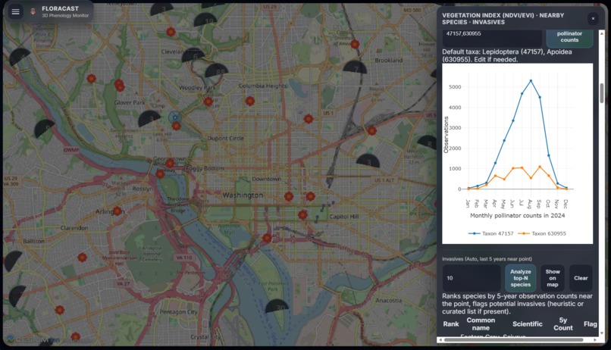Click the Show on map button
The width and height of the screenshot is (611, 350).
(x=553, y=278)
